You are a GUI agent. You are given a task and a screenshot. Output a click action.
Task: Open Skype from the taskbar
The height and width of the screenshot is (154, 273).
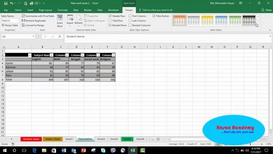click(103, 150)
